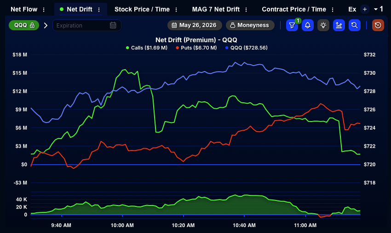This screenshot has height=233, width=391.
Task: Toggle the chart axis settings icon
Action: point(339,25)
